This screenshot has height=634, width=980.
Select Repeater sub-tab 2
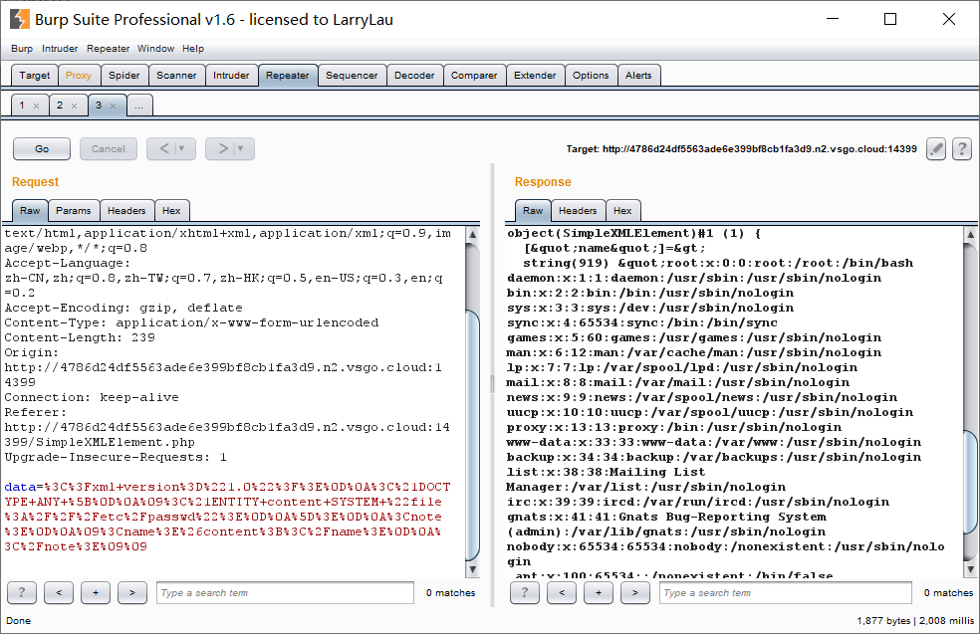click(x=60, y=105)
